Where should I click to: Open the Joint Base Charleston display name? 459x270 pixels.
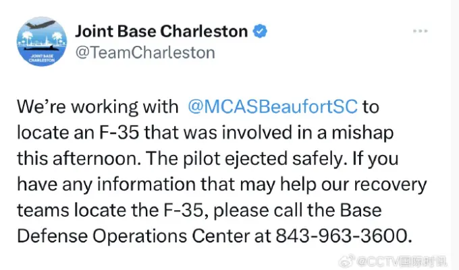point(160,30)
